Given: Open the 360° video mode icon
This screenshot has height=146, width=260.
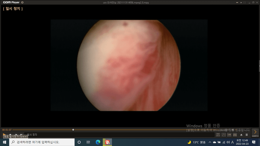Looking at the screenshot, I should [x=218, y=135].
